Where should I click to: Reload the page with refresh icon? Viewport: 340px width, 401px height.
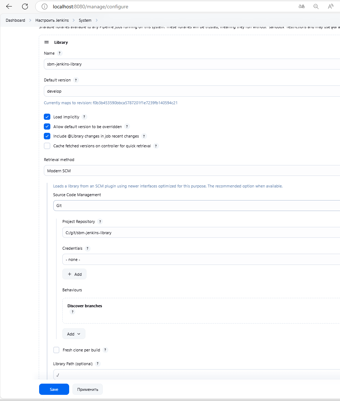click(25, 7)
